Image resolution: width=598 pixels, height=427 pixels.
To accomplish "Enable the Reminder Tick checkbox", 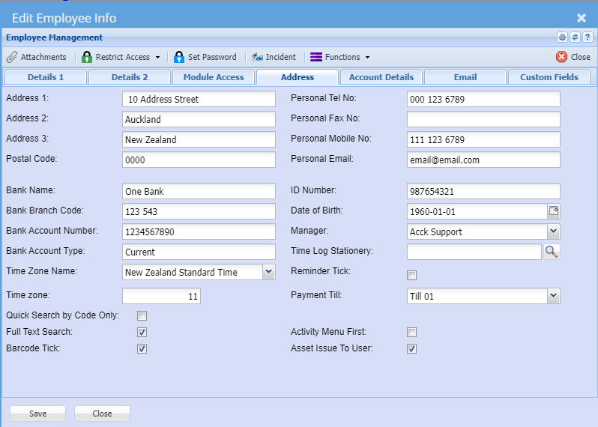I will point(411,275).
